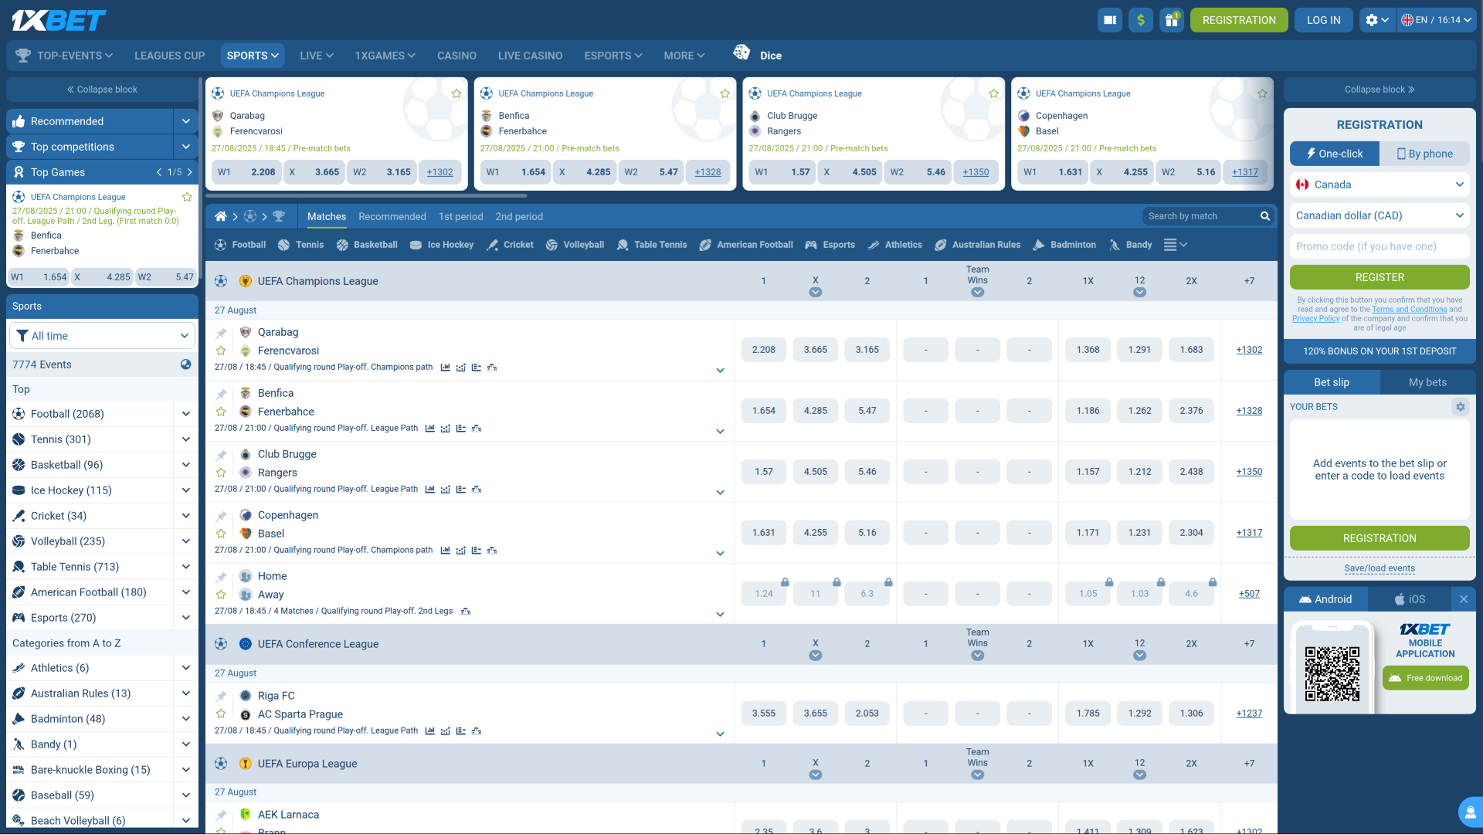Star the UEFA Champions League card for Copenhagen vs Basel

click(1262, 93)
